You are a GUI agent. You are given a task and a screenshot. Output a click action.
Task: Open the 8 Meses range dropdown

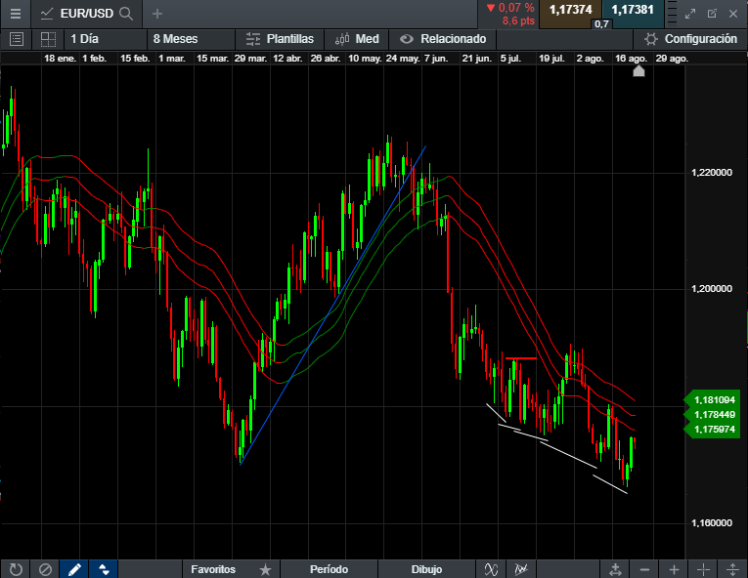click(191, 39)
